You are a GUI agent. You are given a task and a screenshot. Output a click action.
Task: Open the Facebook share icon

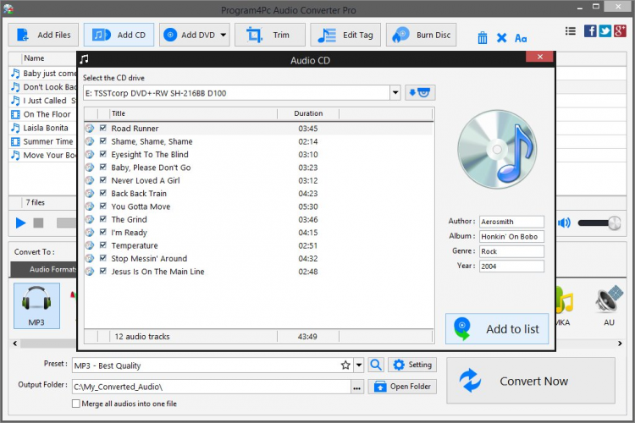pyautogui.click(x=589, y=30)
